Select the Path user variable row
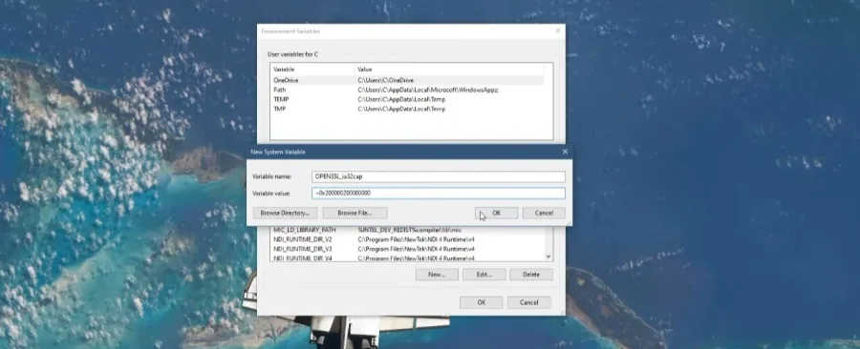 [x=407, y=90]
